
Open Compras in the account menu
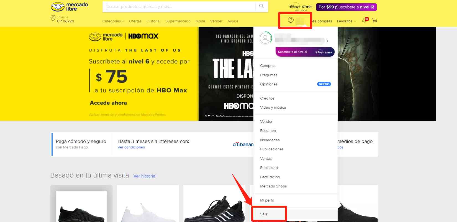click(268, 66)
